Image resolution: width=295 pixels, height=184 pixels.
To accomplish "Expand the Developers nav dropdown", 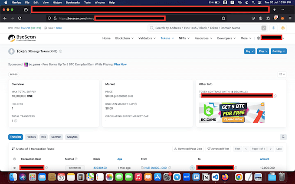I will (x=226, y=38).
